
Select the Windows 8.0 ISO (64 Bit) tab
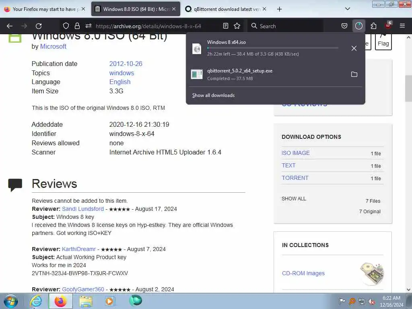(x=136, y=9)
